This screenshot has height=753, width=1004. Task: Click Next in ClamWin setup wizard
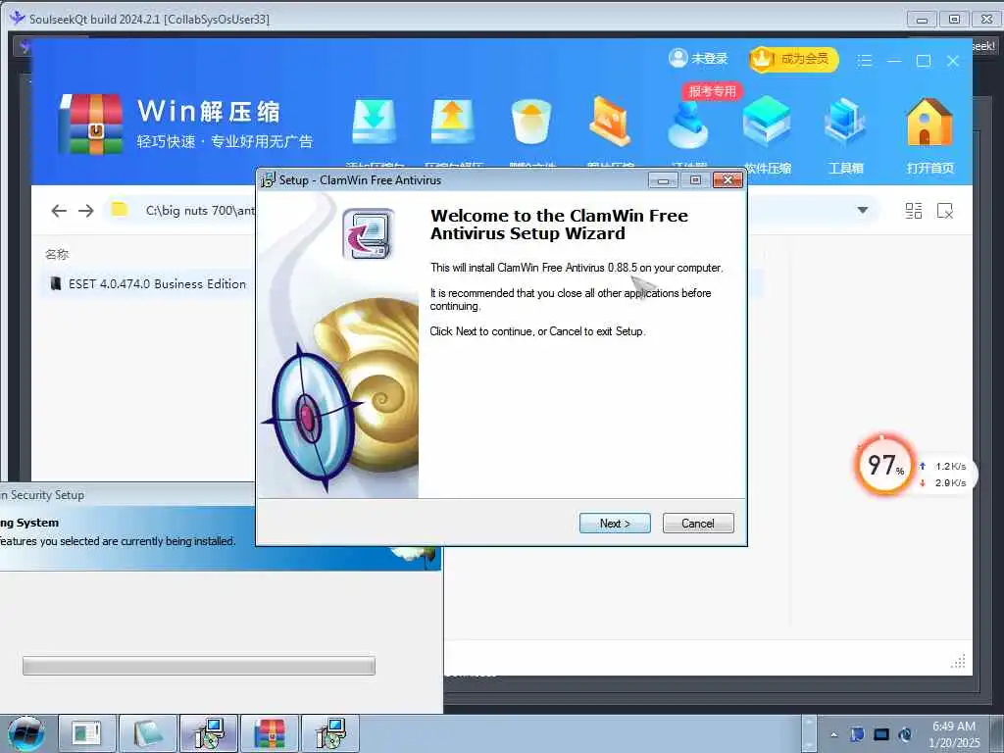615,524
